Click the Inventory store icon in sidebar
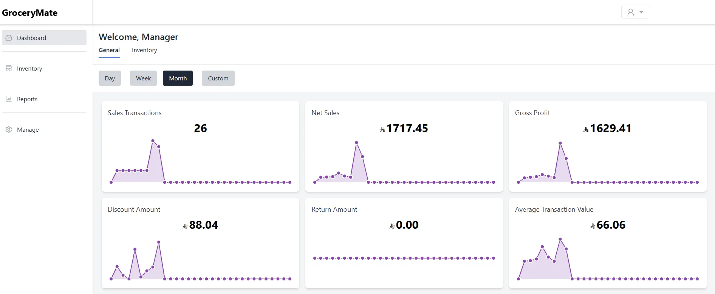Viewport: 715px width, 294px height. (9, 68)
